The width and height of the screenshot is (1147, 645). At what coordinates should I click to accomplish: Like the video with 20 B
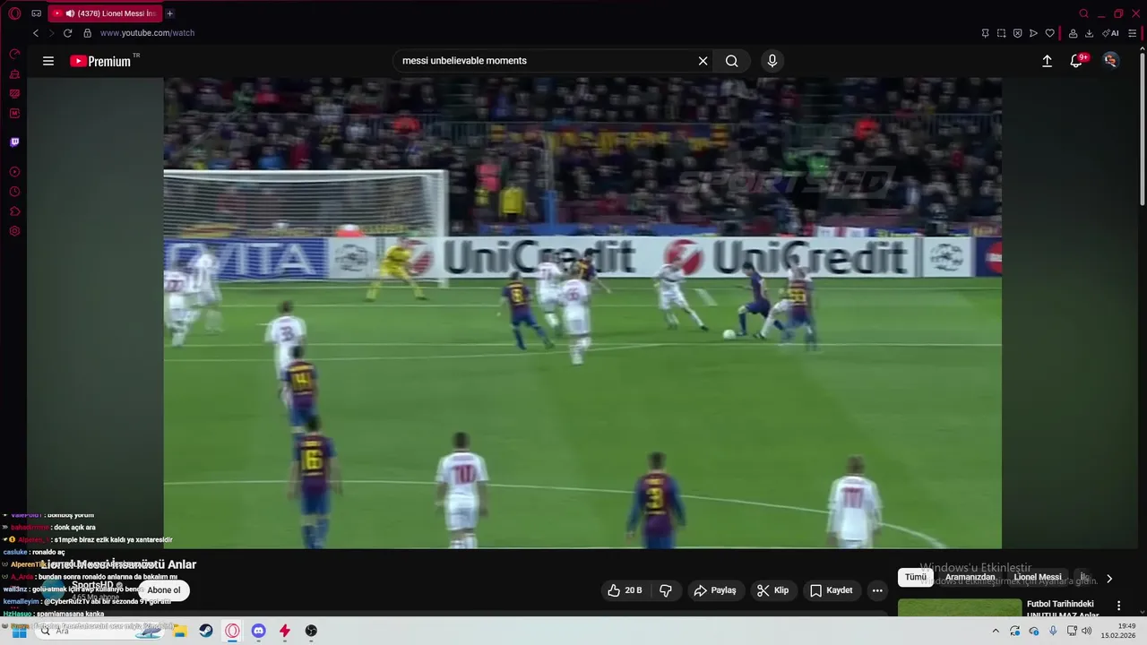(625, 590)
